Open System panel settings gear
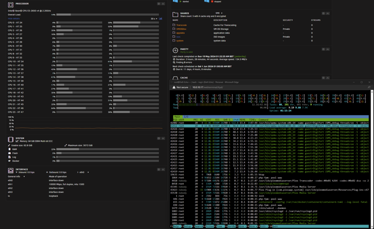374x229 pixels. pos(159,138)
